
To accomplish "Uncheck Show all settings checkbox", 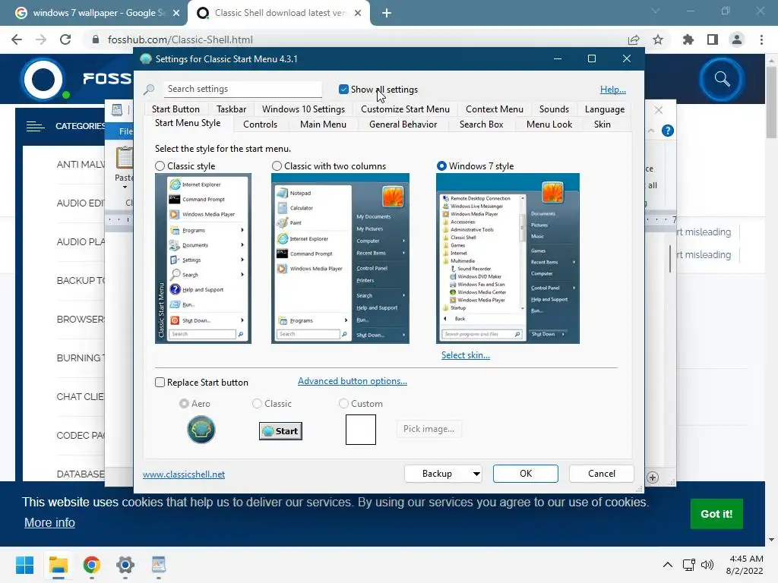I will point(343,90).
